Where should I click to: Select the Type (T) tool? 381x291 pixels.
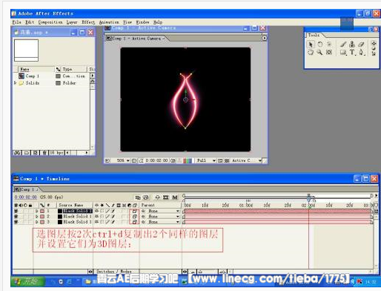click(x=352, y=52)
